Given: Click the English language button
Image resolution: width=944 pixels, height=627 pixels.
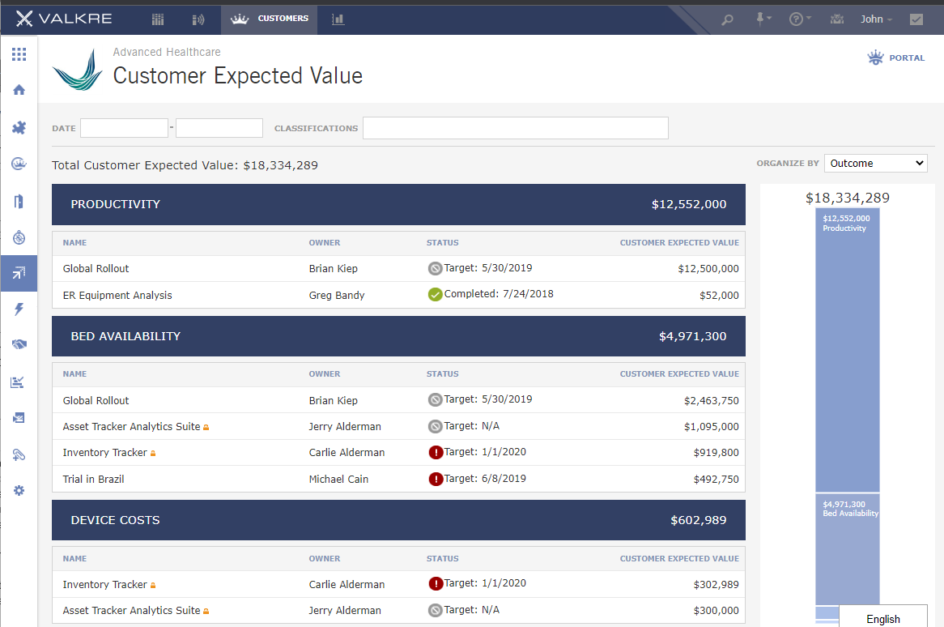Looking at the screenshot, I should coord(883,618).
